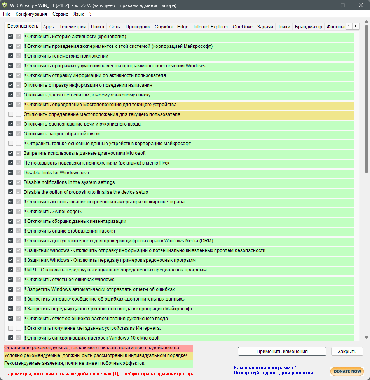Click 'Защитник Windows - Отключить передачу примеров вредоносных программ'
The height and width of the screenshot is (380, 370).
pyautogui.click(x=110, y=260)
